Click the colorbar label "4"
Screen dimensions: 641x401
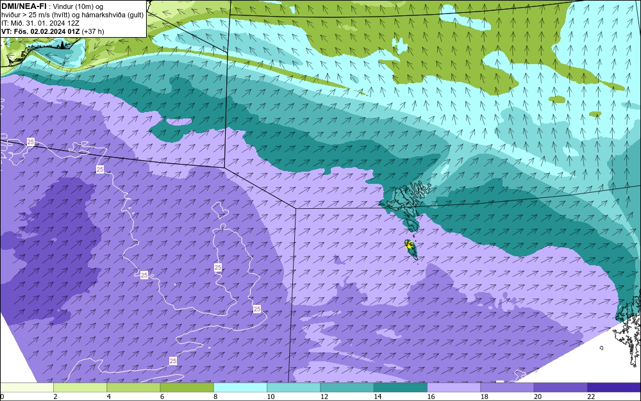click(109, 397)
